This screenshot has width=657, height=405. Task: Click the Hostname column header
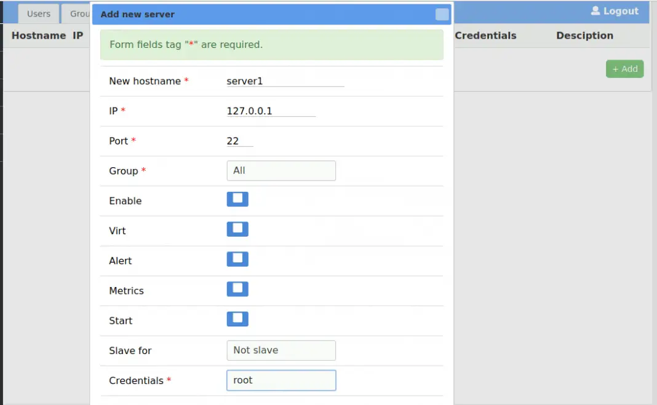(38, 35)
